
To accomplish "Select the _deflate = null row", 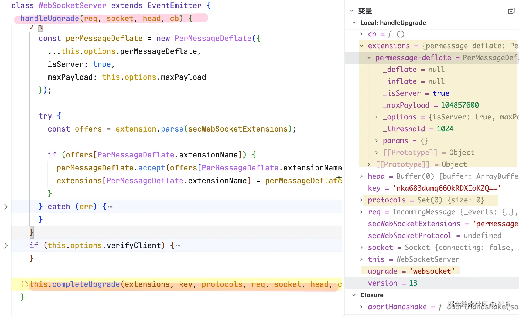I will tap(432, 70).
